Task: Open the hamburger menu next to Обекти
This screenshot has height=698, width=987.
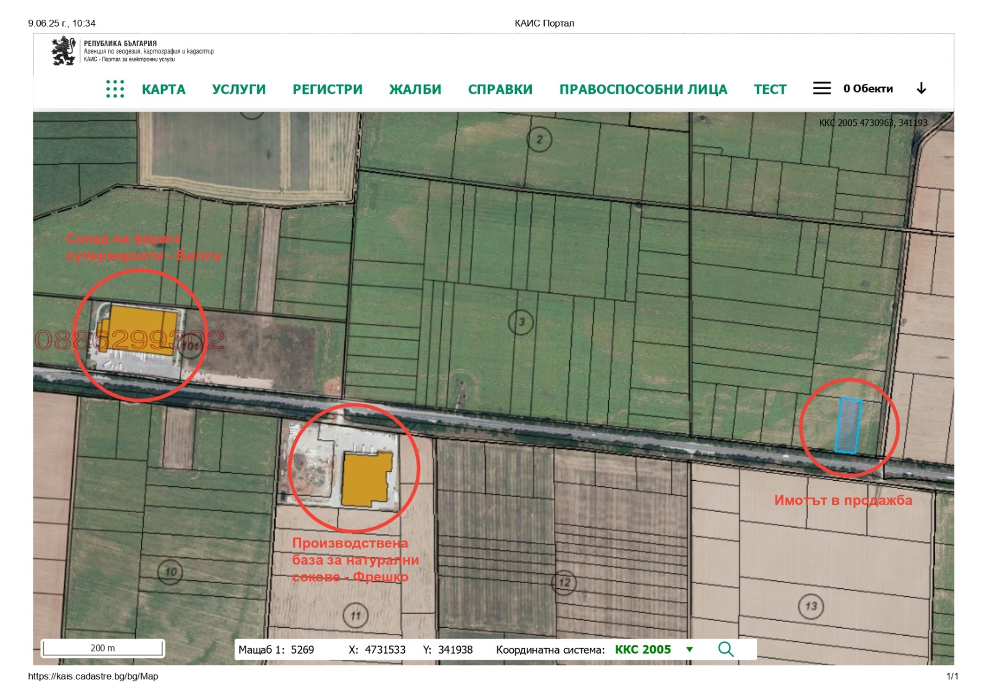Action: point(821,88)
